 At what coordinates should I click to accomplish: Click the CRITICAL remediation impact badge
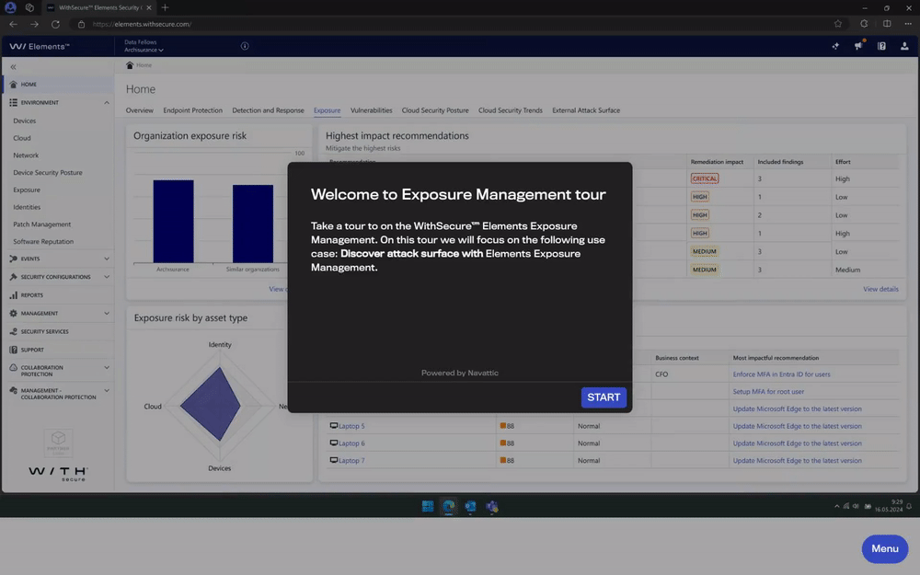point(704,178)
